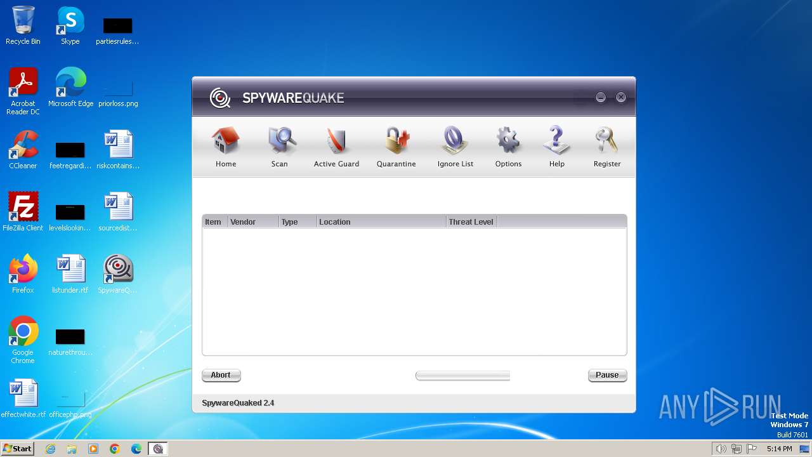
Task: Open Register keys section
Action: (x=607, y=147)
